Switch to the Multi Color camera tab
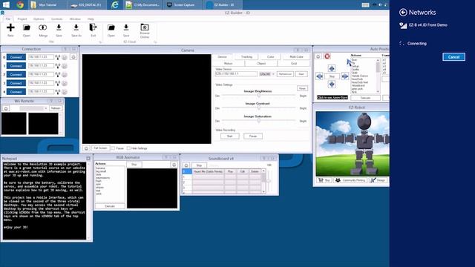The width and height of the screenshot is (475, 267). point(296,57)
